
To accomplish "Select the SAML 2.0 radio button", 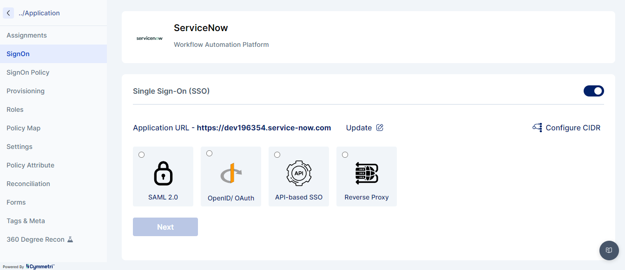I will coord(141,154).
